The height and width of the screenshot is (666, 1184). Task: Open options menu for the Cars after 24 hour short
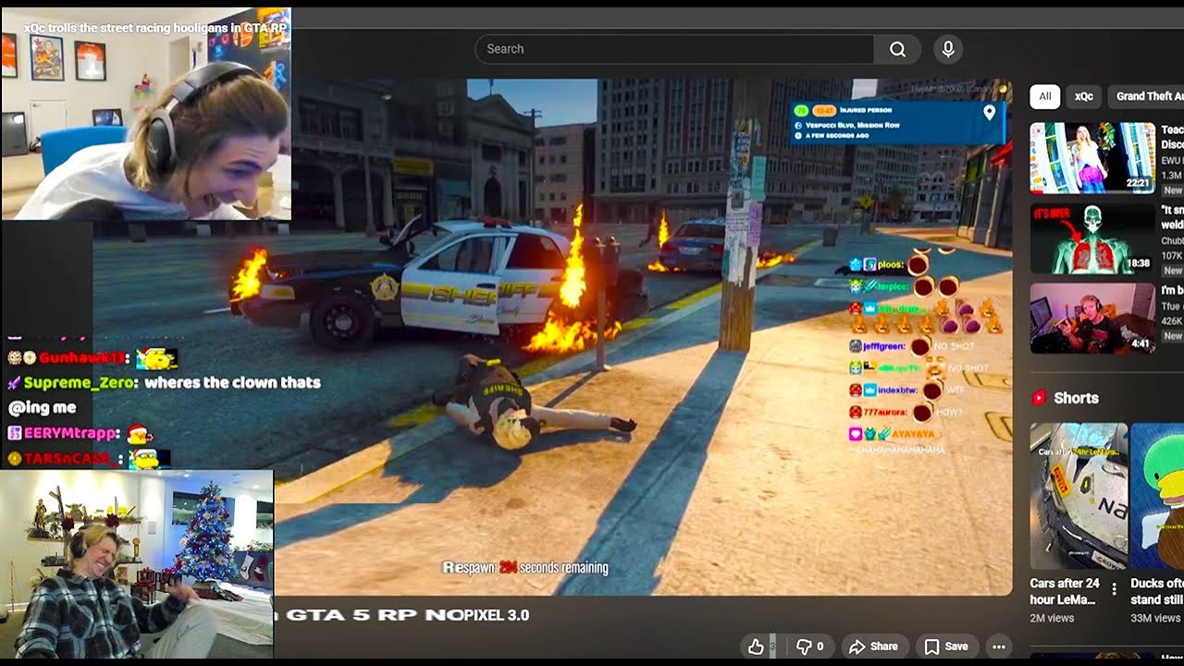[1114, 589]
